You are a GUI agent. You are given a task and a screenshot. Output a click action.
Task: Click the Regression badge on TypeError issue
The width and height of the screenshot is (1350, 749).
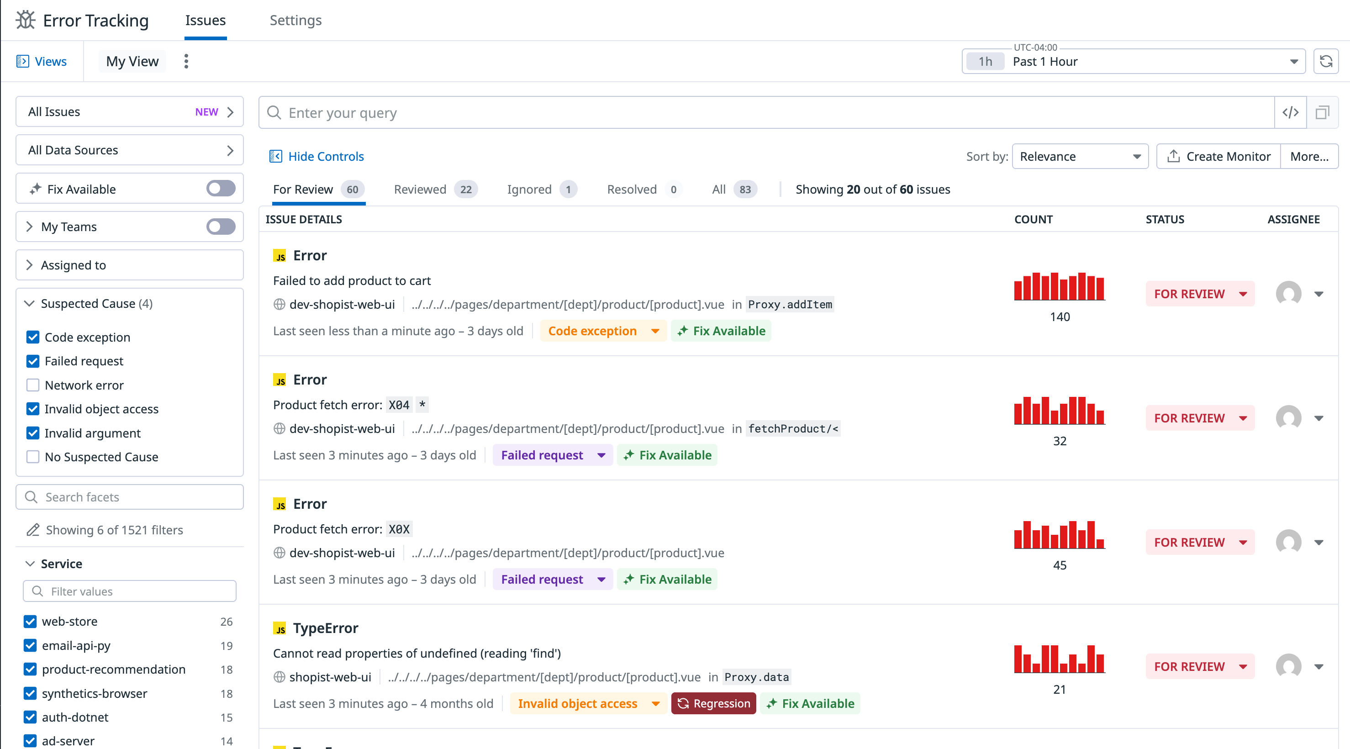pos(713,703)
